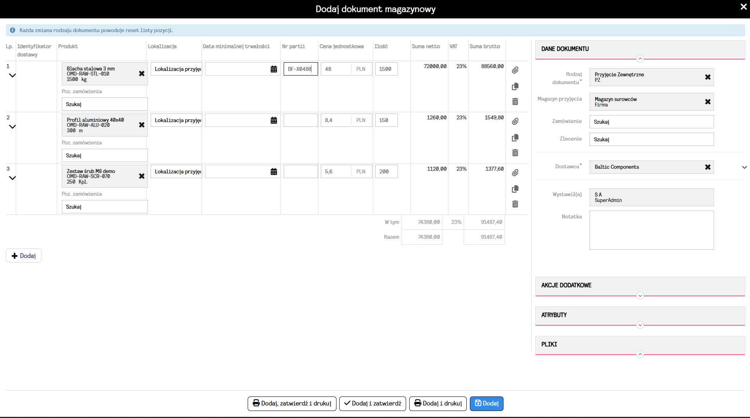The width and height of the screenshot is (750, 418).
Task: Expand row 2 details chevron
Action: tap(12, 127)
